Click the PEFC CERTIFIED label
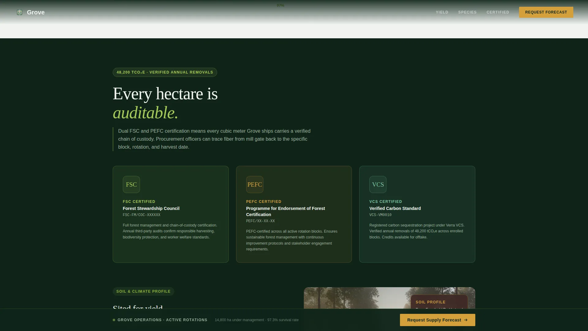The width and height of the screenshot is (588, 331). click(x=264, y=202)
